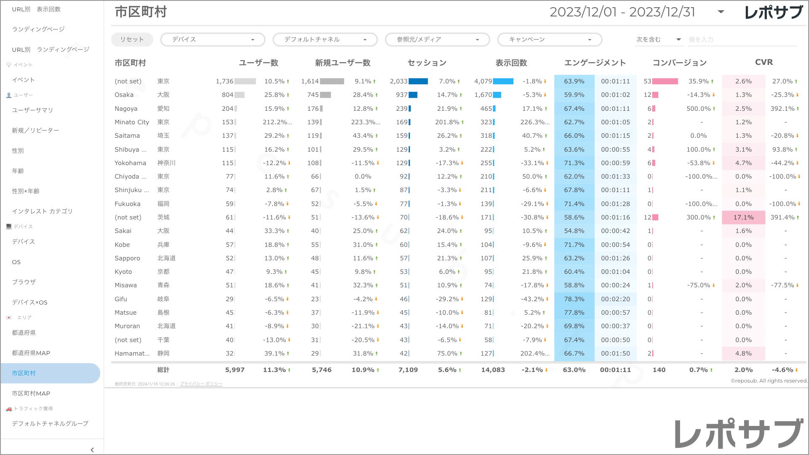Screen dimensions: 809x455
Task: Expand the デバイス filter dropdown
Action: pyautogui.click(x=213, y=40)
